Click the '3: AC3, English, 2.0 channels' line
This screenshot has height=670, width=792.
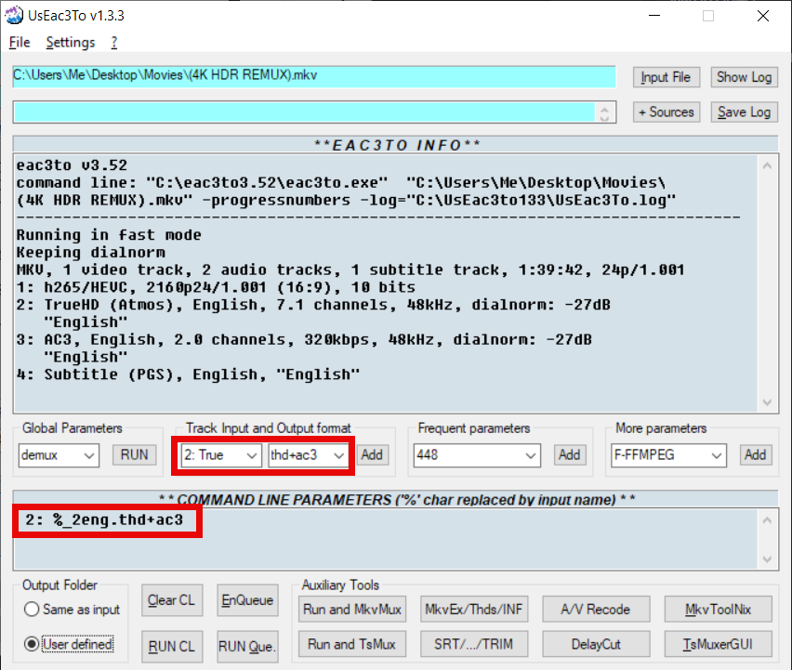click(304, 340)
